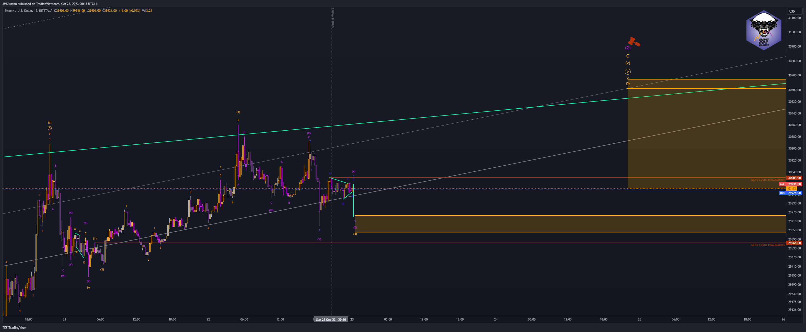Click the 30600.00 price axis label
This screenshot has height=332, width=806.
[x=795, y=90]
